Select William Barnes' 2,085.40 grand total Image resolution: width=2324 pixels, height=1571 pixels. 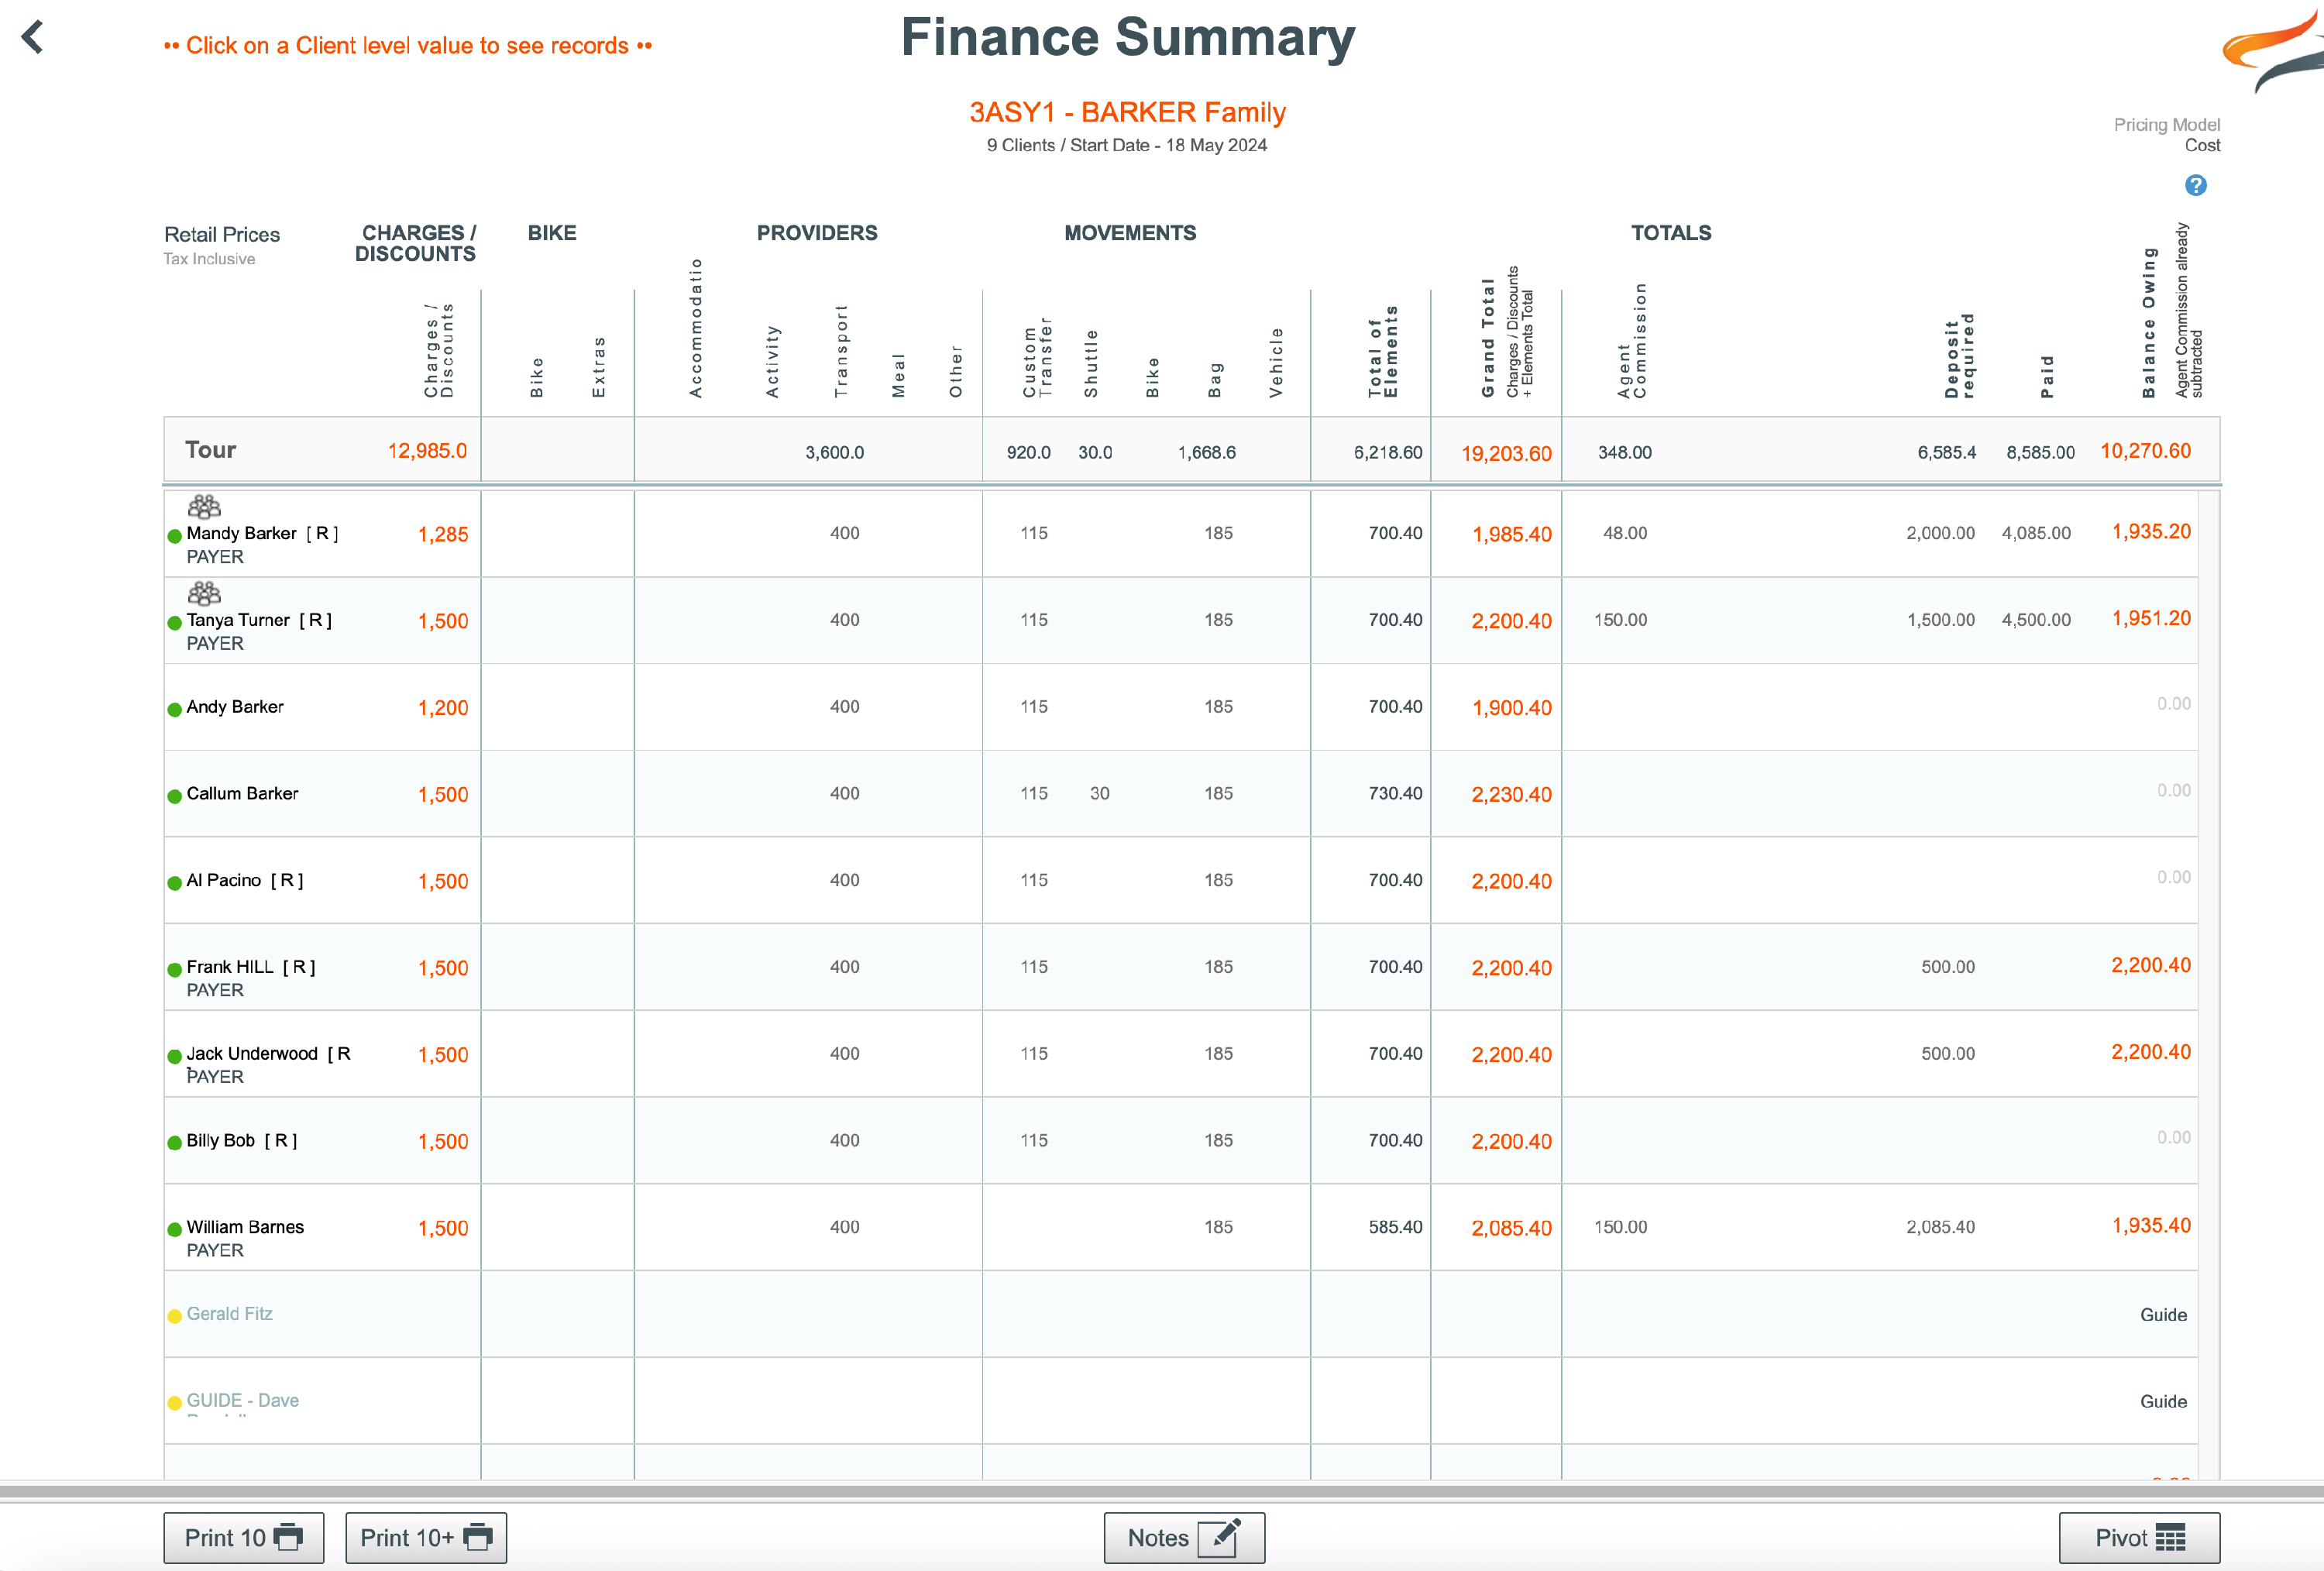[x=1511, y=1228]
